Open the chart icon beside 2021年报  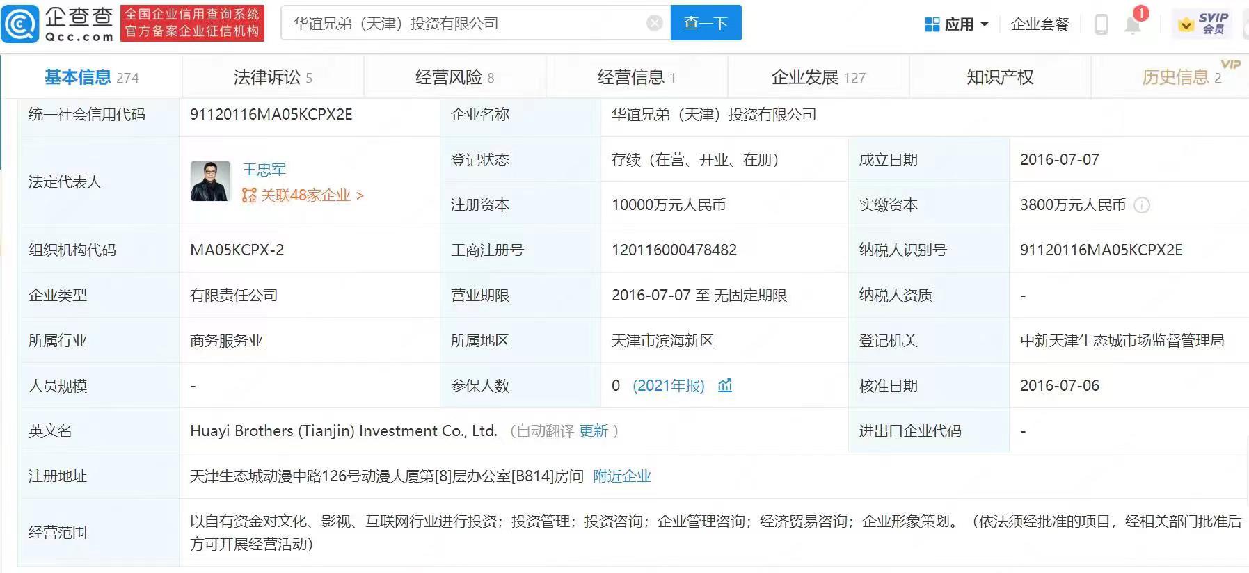click(x=725, y=385)
